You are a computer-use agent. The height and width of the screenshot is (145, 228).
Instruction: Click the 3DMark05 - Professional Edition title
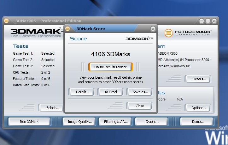point(49,21)
